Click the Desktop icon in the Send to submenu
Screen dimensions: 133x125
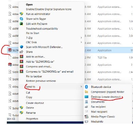point(87,97)
